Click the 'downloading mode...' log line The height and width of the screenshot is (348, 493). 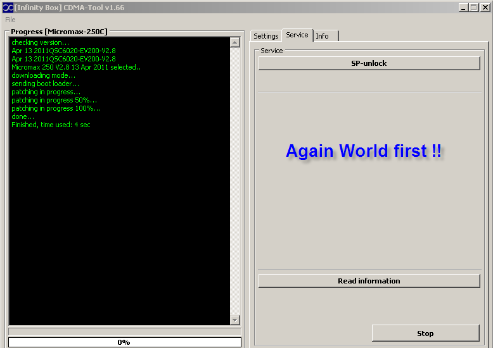coord(43,75)
